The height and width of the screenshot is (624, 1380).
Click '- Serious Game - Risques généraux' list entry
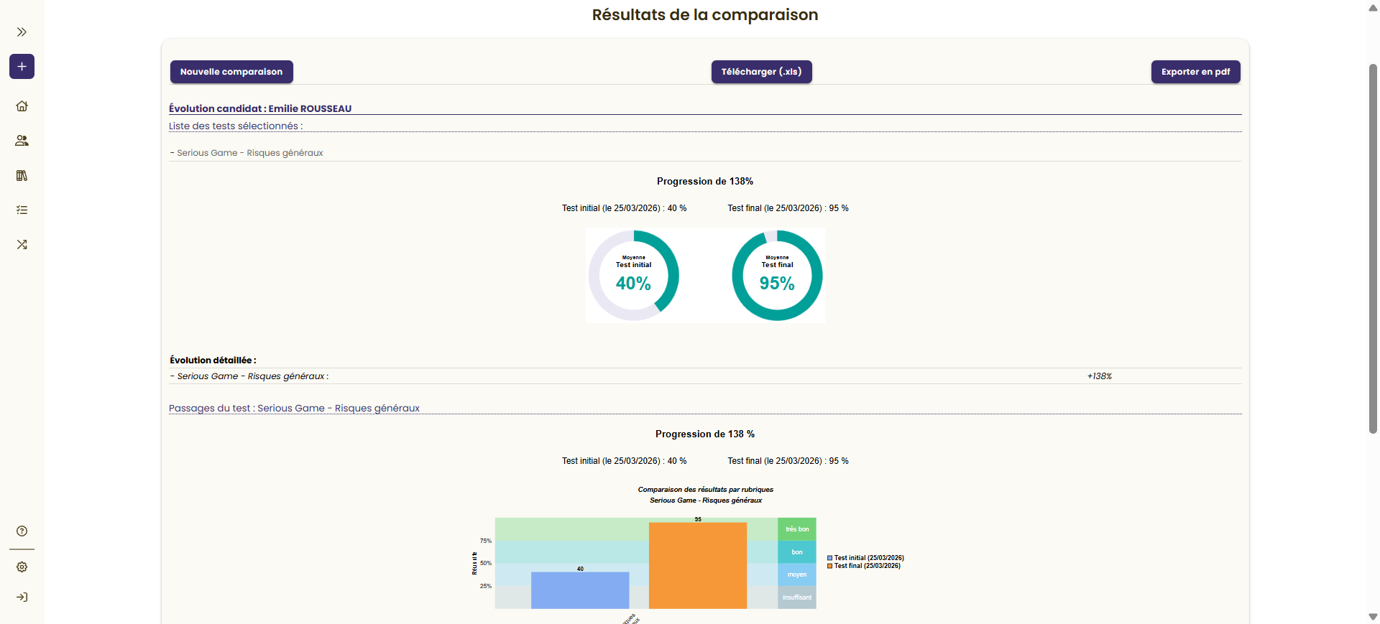247,153
